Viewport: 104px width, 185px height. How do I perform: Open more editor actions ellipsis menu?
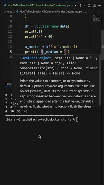pyautogui.click(x=100, y=6)
